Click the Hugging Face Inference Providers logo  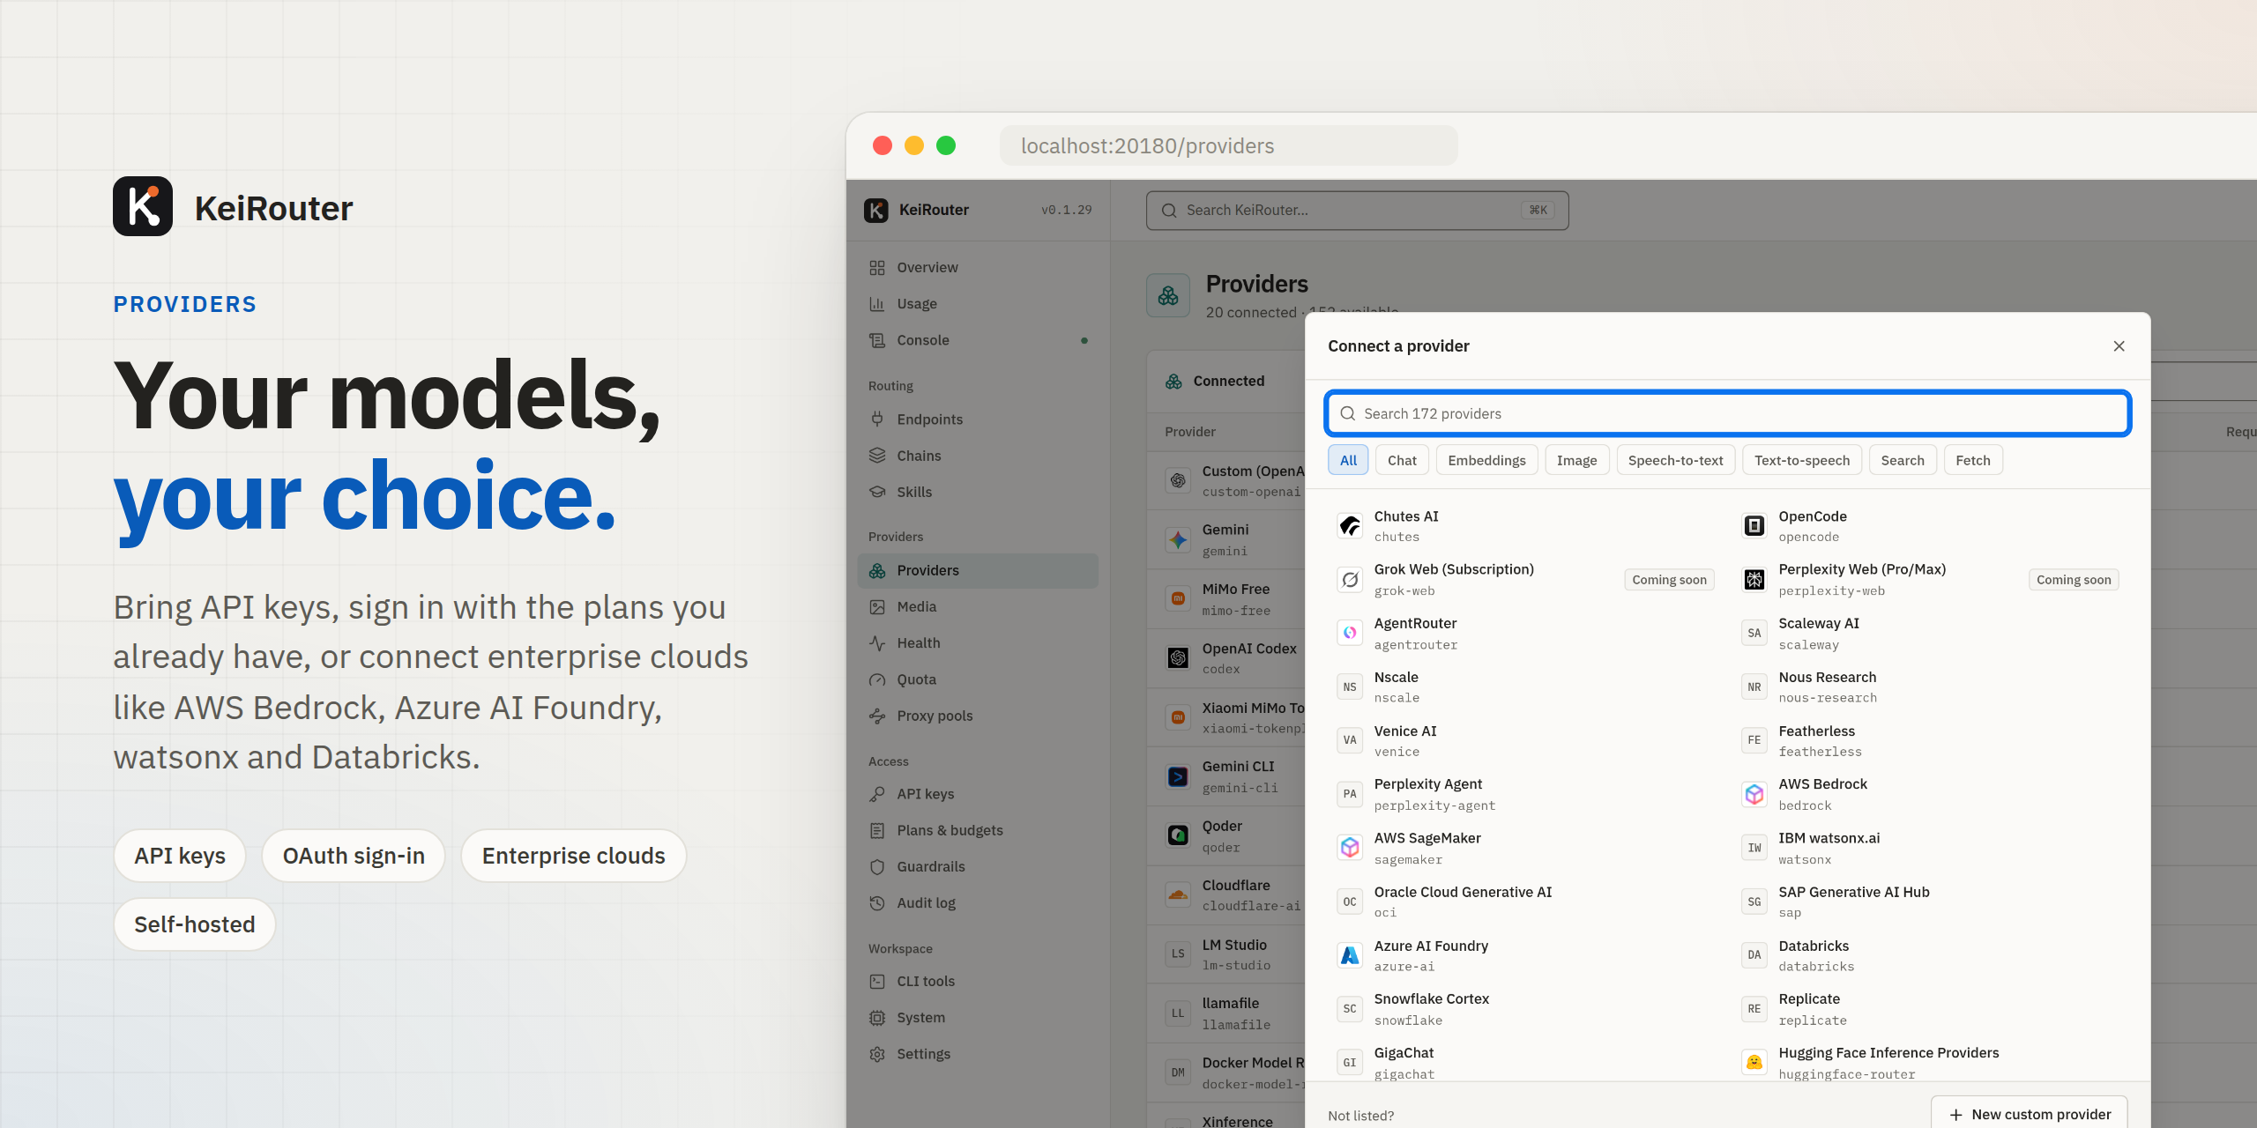[x=1754, y=1063]
